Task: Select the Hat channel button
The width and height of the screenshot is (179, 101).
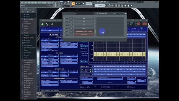Action: [x=84, y=25]
